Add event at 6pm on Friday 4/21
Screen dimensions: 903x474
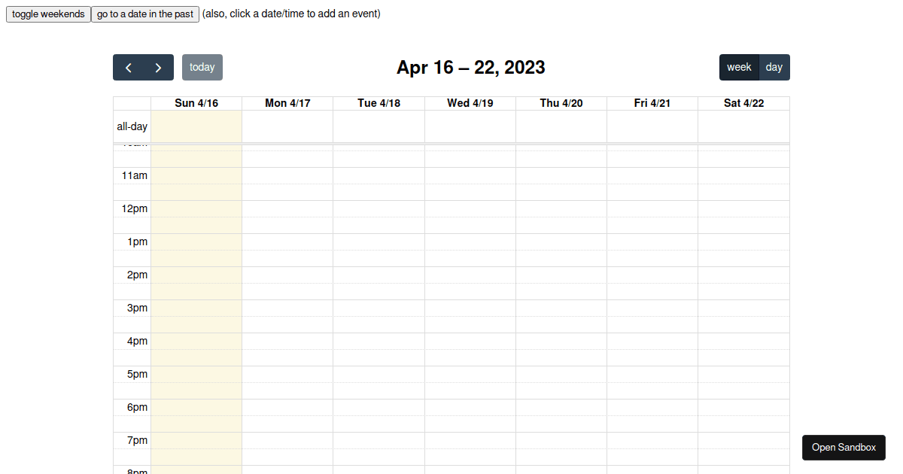point(652,408)
